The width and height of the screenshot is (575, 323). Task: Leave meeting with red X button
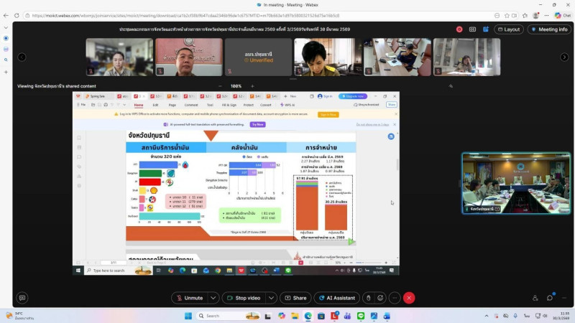[409, 298]
